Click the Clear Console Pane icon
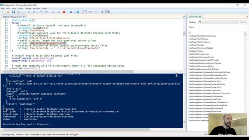The height and width of the screenshot is (140, 249). click(x=34, y=12)
